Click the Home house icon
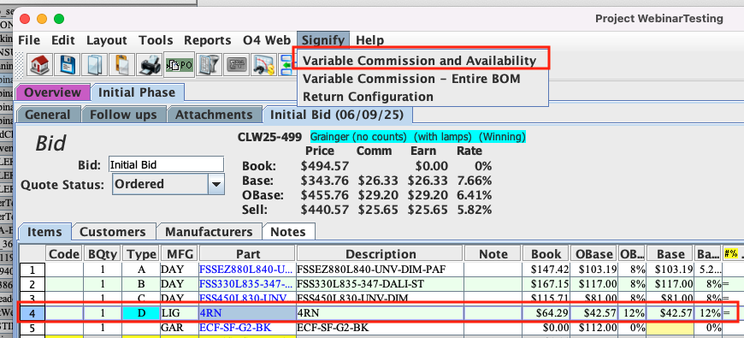744x338 pixels. [40, 64]
